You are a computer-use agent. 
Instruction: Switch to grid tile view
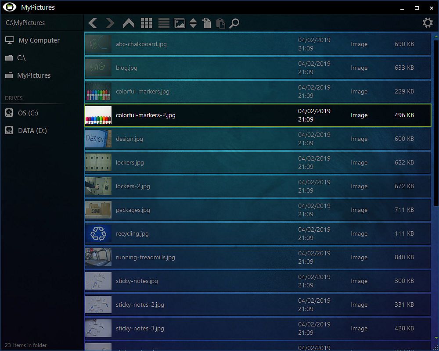pyautogui.click(x=146, y=23)
